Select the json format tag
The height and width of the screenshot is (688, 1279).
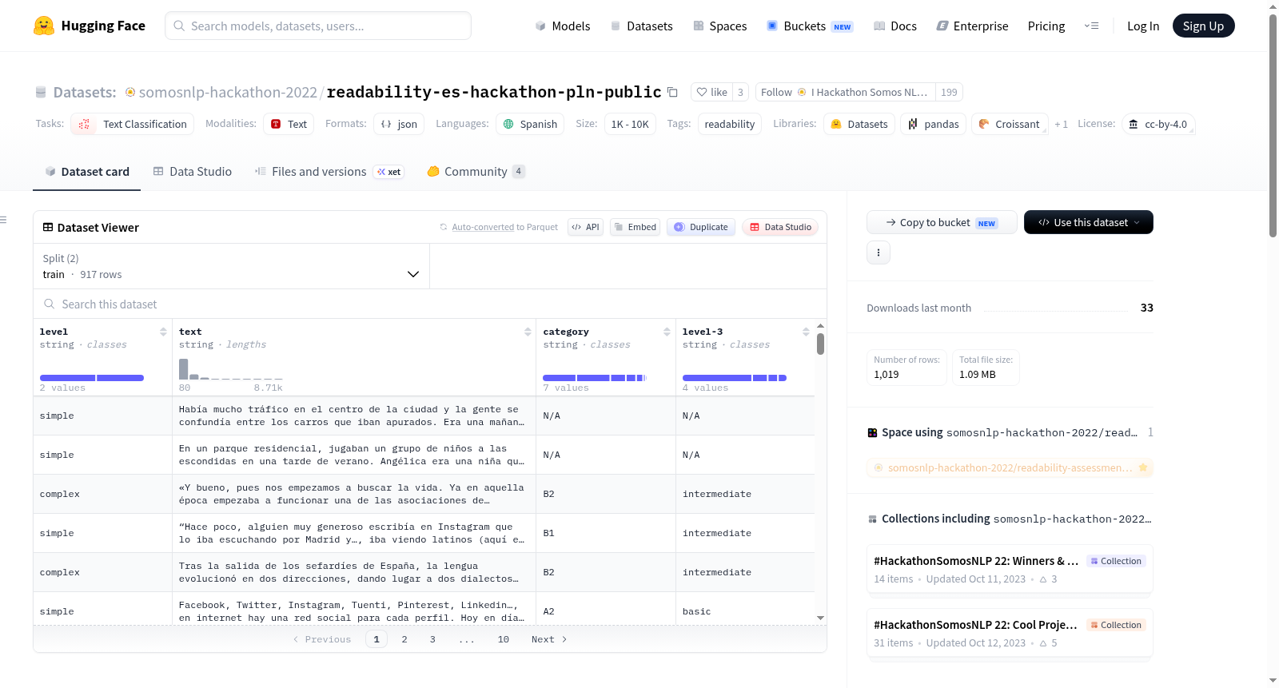pyautogui.click(x=399, y=124)
